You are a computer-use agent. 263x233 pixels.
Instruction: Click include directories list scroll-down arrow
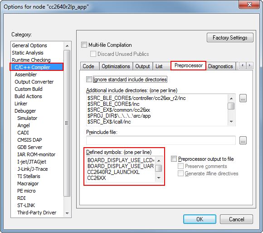[x=231, y=121]
